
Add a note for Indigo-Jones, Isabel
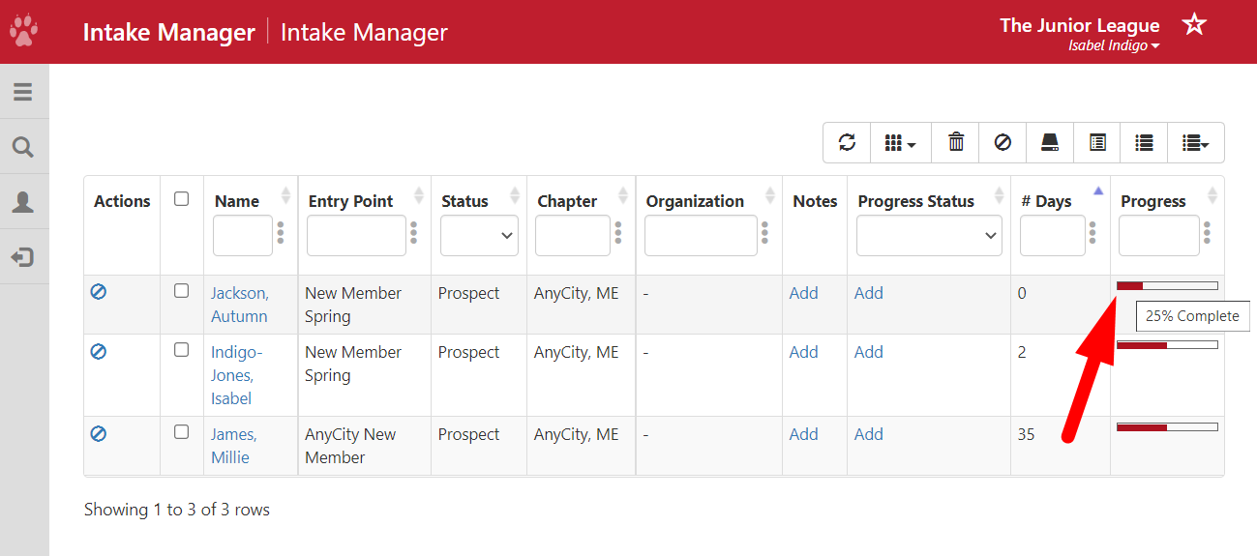[803, 352]
